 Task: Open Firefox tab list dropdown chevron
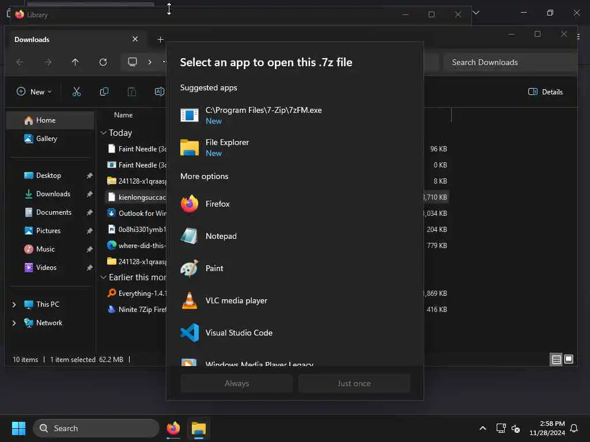tap(476, 13)
